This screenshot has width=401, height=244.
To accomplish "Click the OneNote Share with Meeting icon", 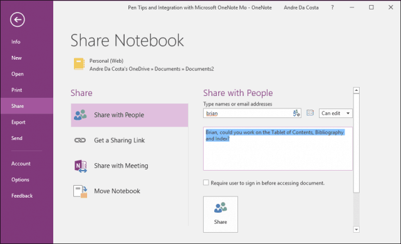I will (81, 166).
